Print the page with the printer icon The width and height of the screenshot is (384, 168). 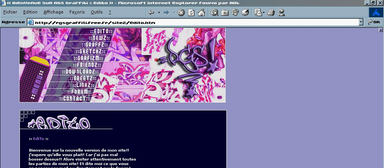[x=271, y=12]
